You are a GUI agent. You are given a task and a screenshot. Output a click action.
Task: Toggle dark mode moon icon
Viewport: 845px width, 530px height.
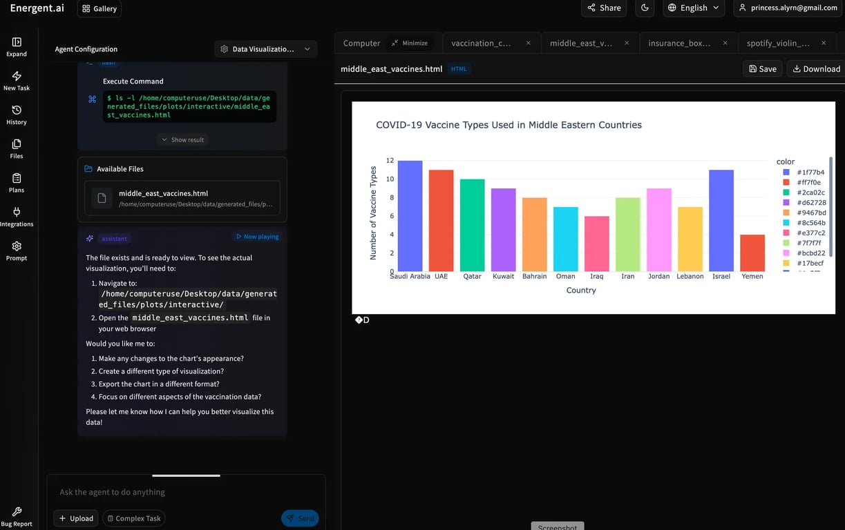coord(645,8)
